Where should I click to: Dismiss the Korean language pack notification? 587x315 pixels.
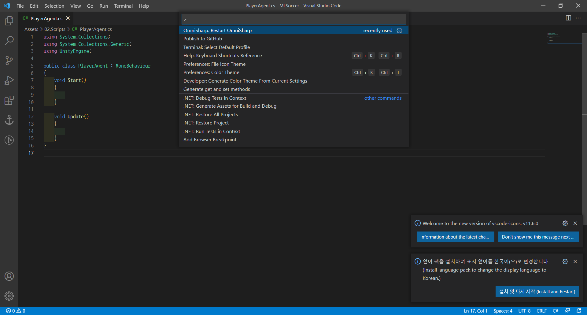pos(575,261)
